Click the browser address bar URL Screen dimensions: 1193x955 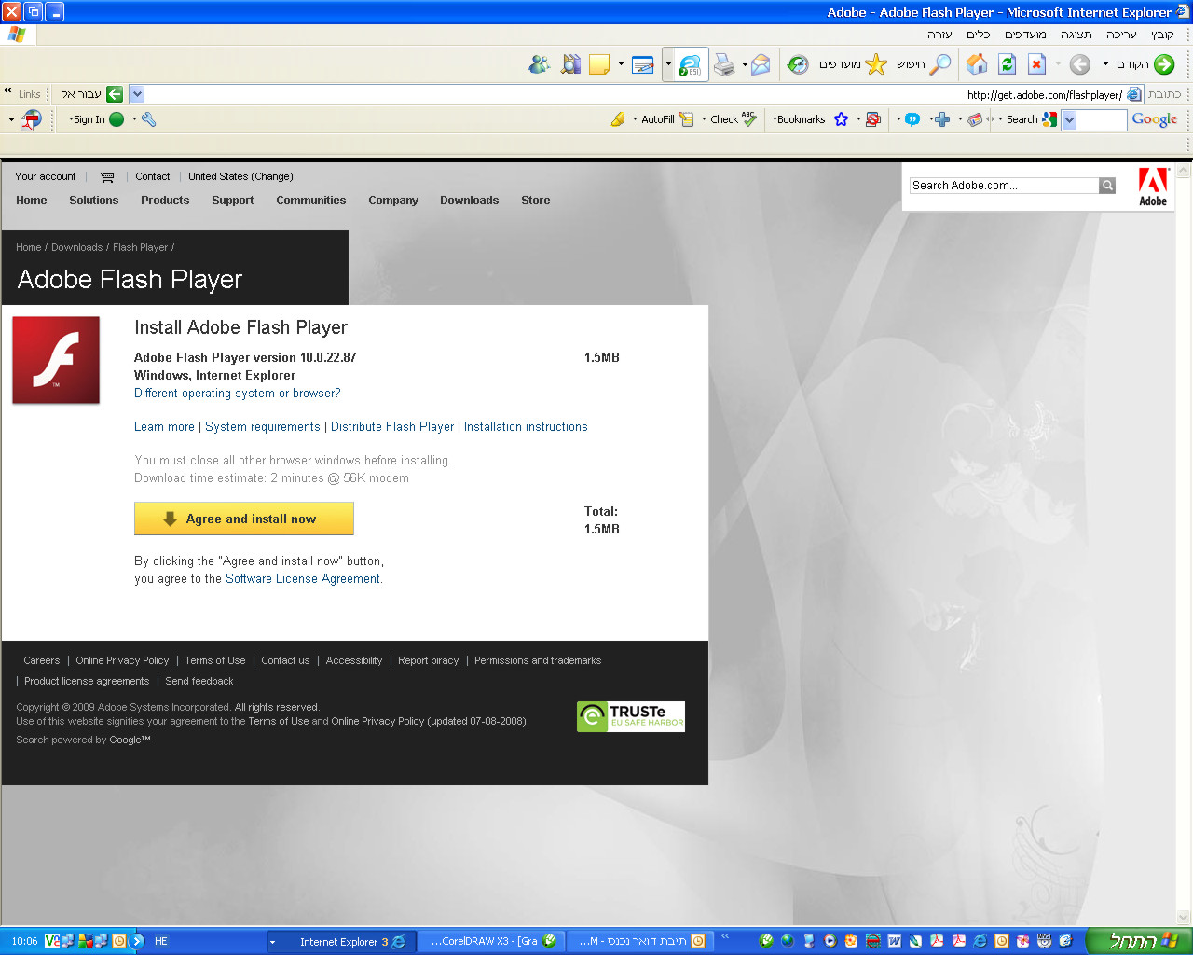point(1044,95)
